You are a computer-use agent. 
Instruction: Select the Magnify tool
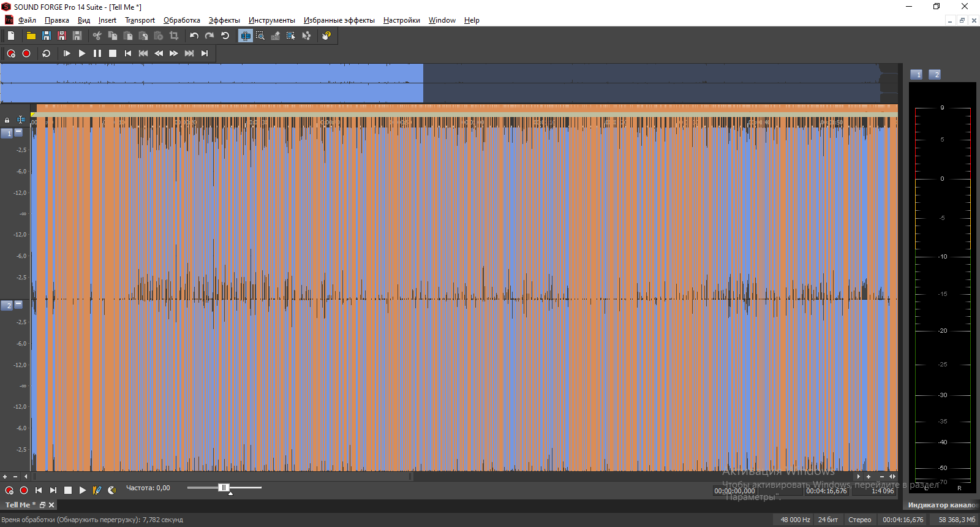(x=260, y=36)
